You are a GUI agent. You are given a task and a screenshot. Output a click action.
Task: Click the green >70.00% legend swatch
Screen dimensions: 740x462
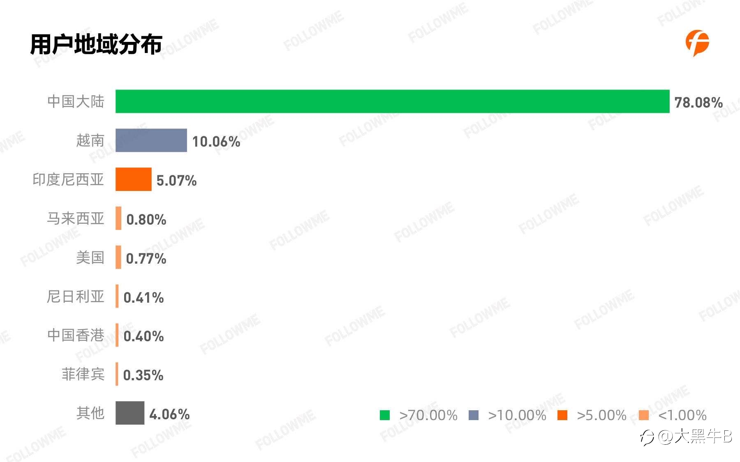pos(385,415)
